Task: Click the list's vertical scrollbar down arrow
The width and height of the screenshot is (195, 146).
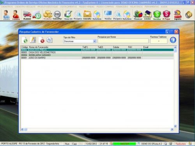Action: point(175,126)
